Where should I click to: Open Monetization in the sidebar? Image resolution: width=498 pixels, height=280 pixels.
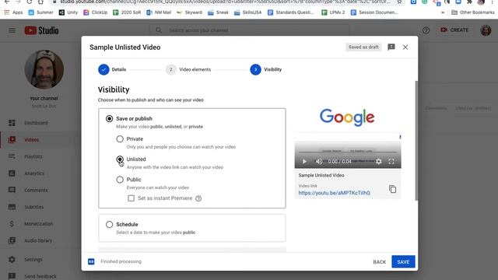[x=40, y=224]
